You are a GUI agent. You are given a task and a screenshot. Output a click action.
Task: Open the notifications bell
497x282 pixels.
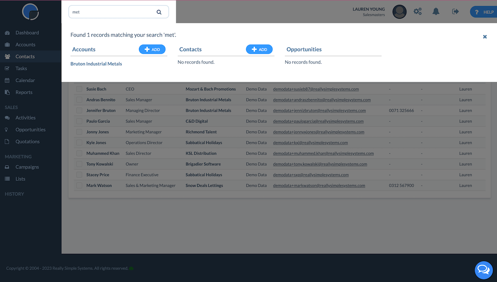pyautogui.click(x=436, y=12)
